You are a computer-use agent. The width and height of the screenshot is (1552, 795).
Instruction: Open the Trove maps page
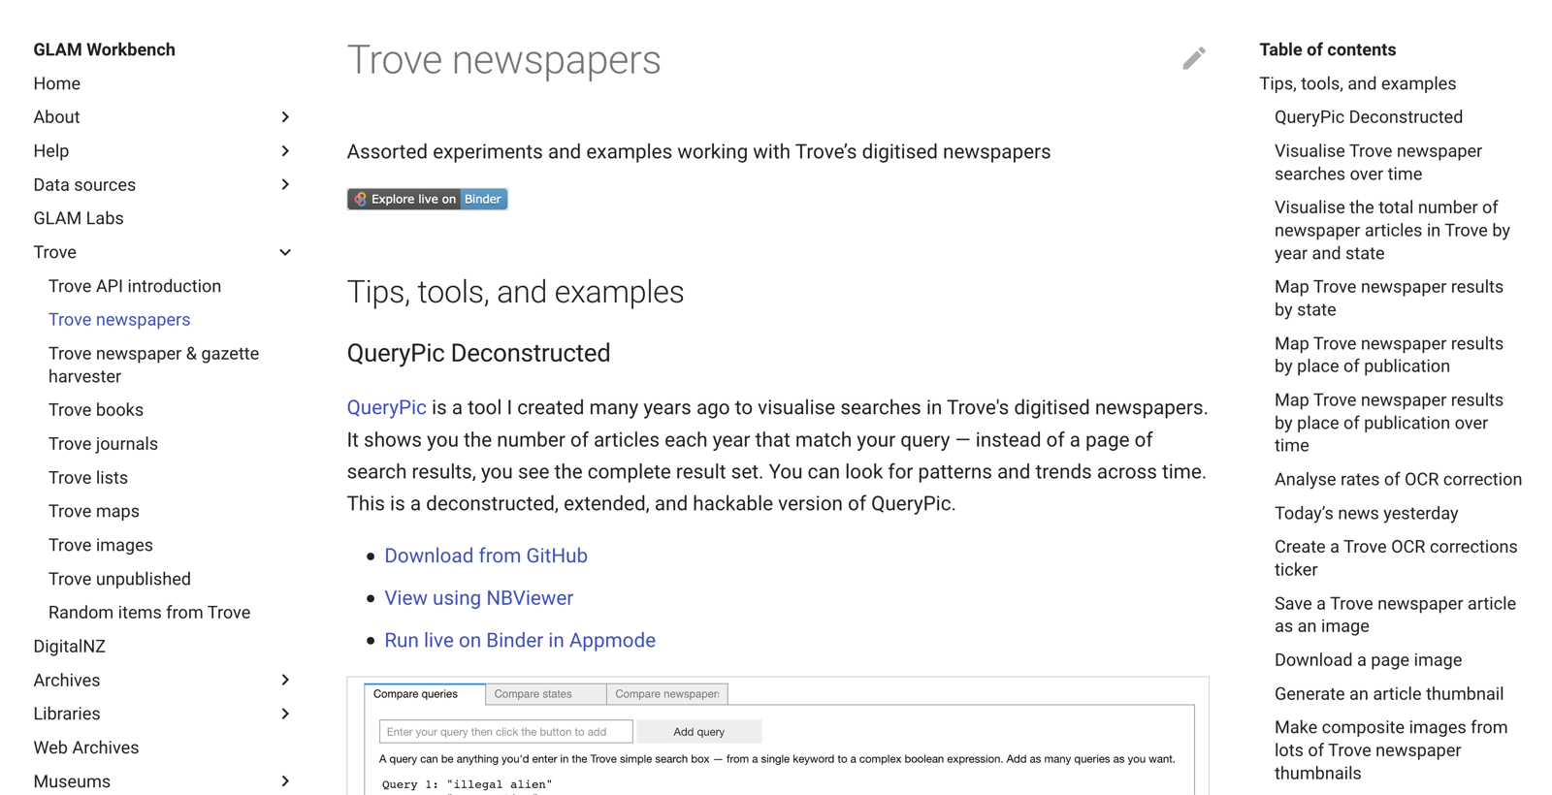coord(94,511)
